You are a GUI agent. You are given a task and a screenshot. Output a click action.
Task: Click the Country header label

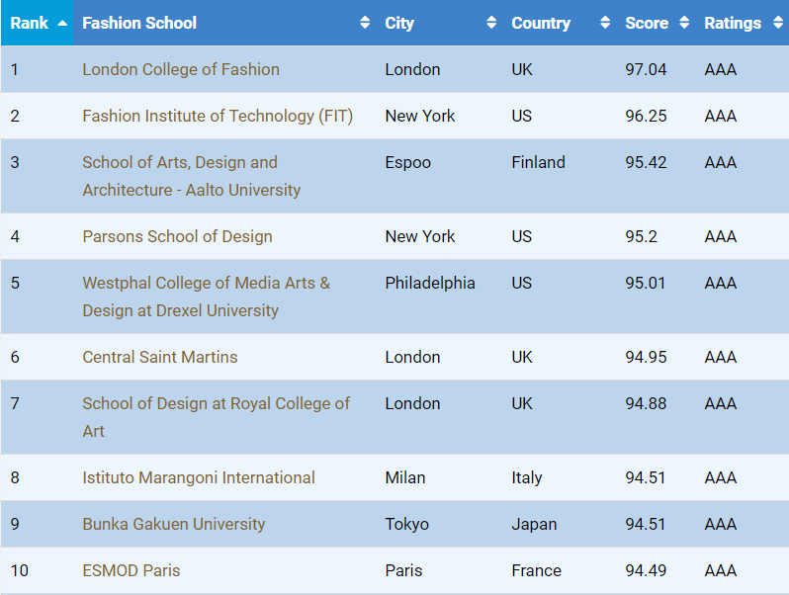[x=541, y=23]
